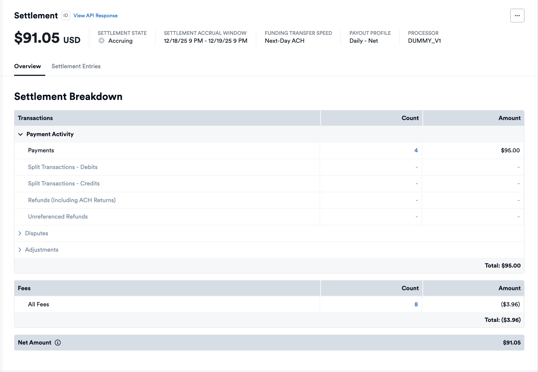Click the Unreferenced Refunds row

tap(58, 217)
